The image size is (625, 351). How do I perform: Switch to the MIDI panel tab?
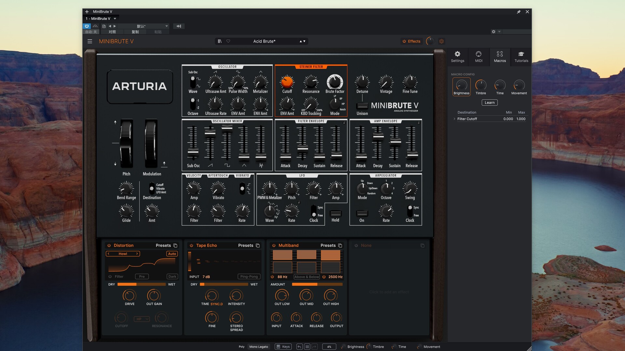479,57
